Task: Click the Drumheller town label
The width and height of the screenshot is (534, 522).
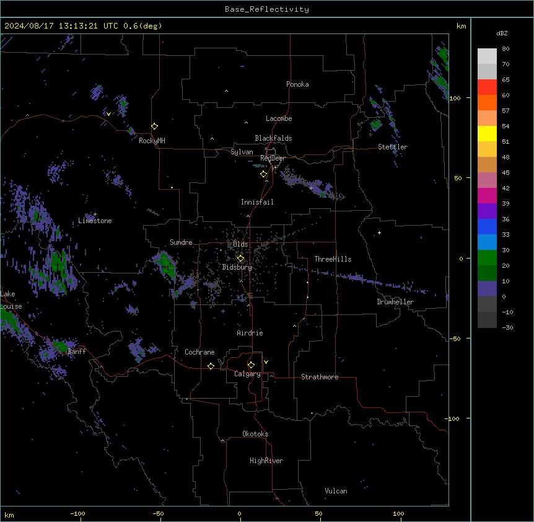Action: click(x=395, y=302)
